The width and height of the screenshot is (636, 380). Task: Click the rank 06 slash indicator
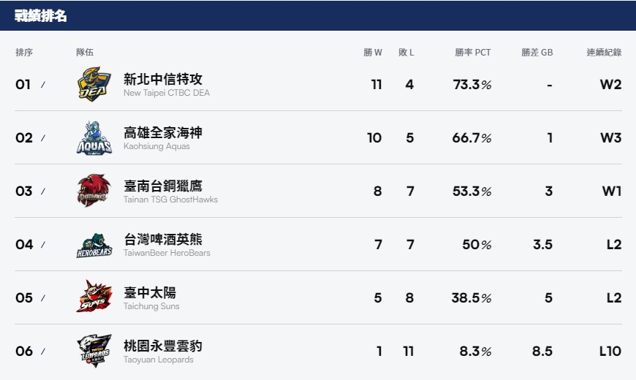(x=43, y=351)
